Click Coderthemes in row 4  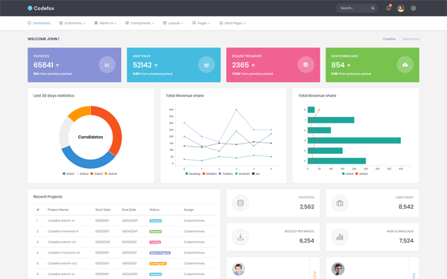pyautogui.click(x=194, y=253)
